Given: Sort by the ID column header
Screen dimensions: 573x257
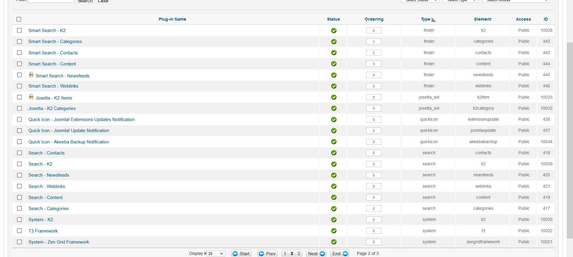Looking at the screenshot, I should 546,19.
